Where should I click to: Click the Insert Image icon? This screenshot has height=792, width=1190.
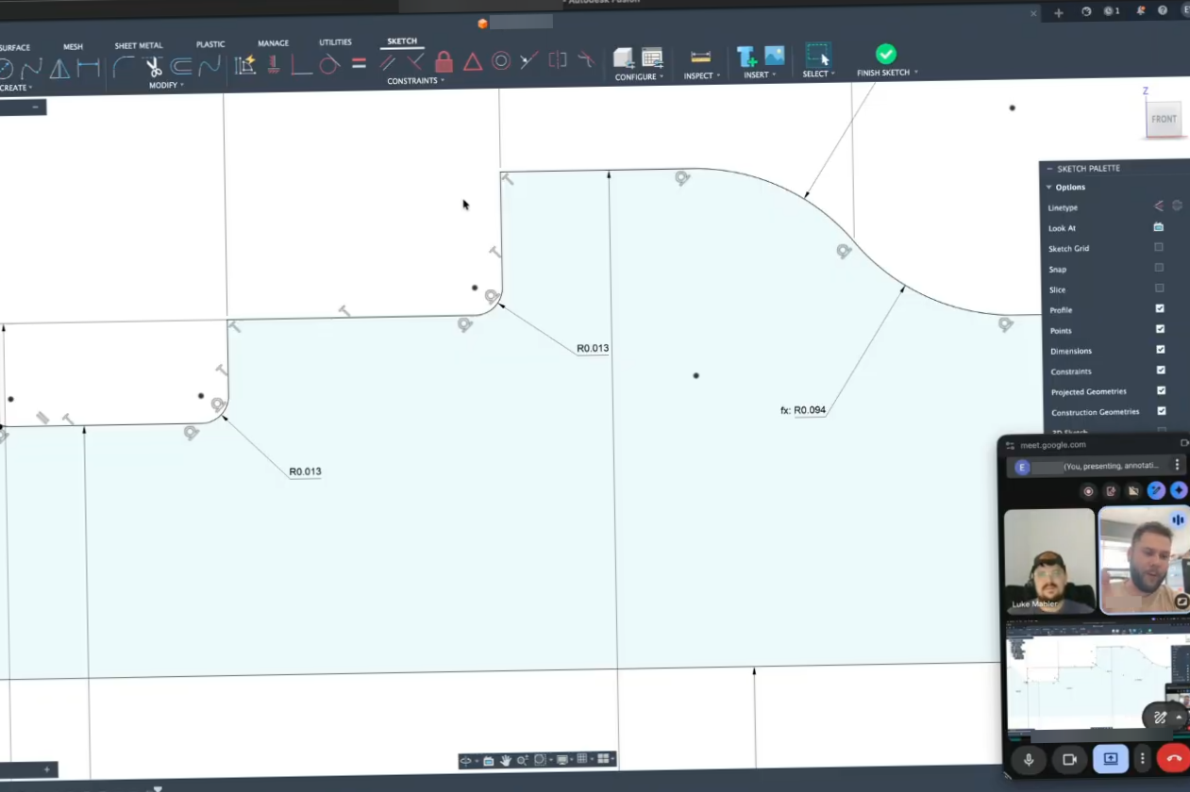point(775,56)
